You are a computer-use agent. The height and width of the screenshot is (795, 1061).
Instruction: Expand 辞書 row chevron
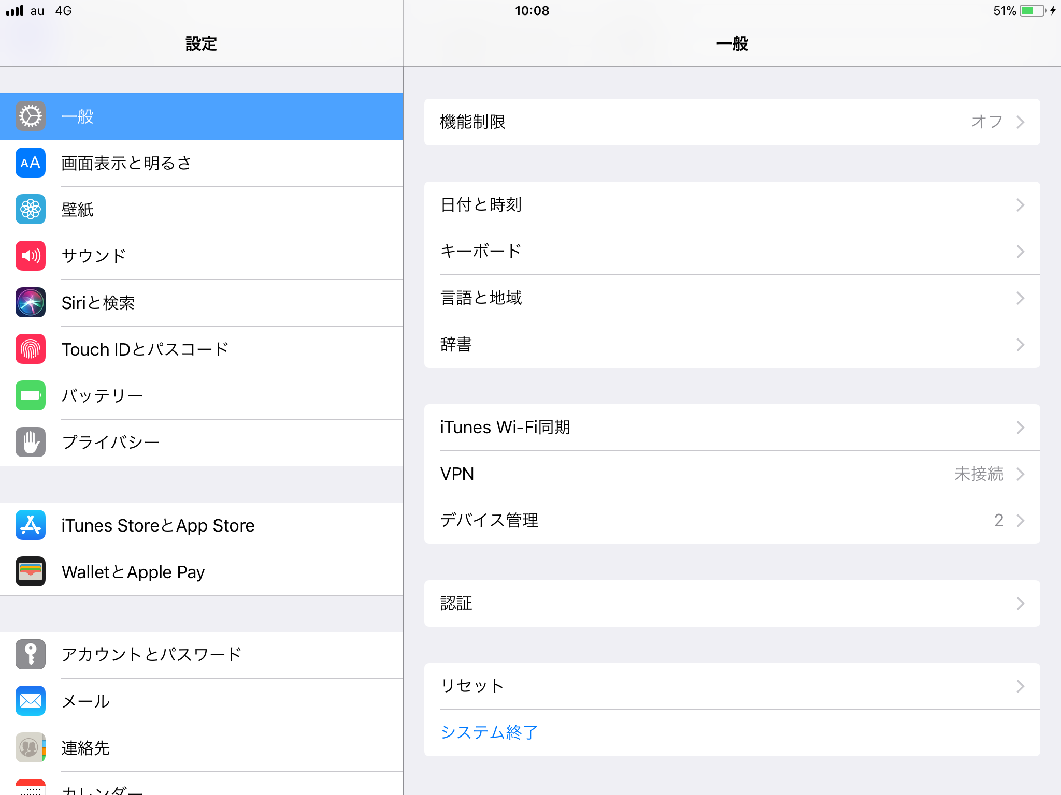point(1021,345)
